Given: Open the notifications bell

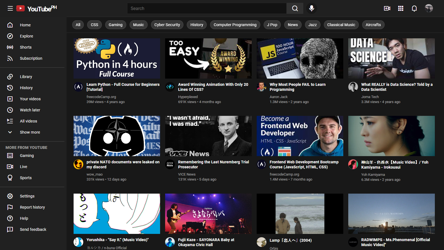Looking at the screenshot, I should coord(414,8).
